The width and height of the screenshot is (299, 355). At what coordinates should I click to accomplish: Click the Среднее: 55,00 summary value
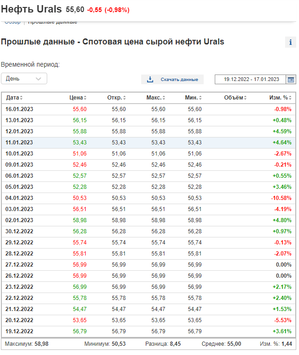coord(221,344)
